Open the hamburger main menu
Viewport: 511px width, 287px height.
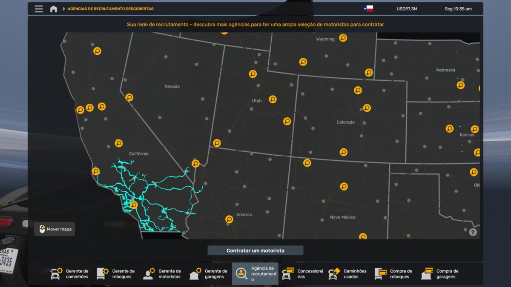point(39,9)
